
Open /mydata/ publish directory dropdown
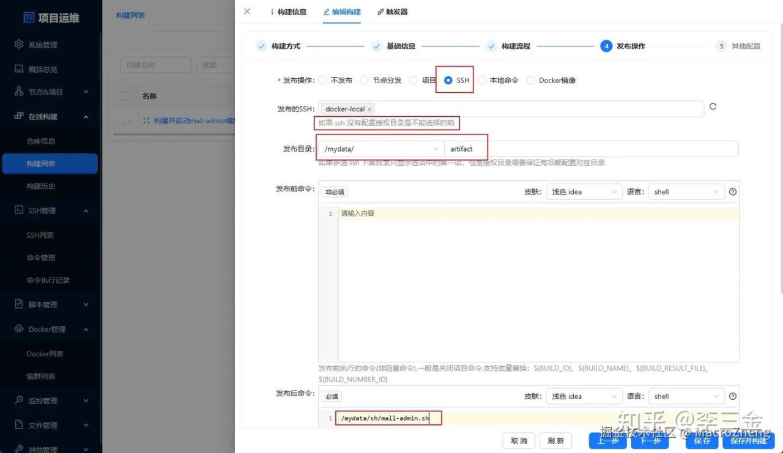pyautogui.click(x=381, y=149)
